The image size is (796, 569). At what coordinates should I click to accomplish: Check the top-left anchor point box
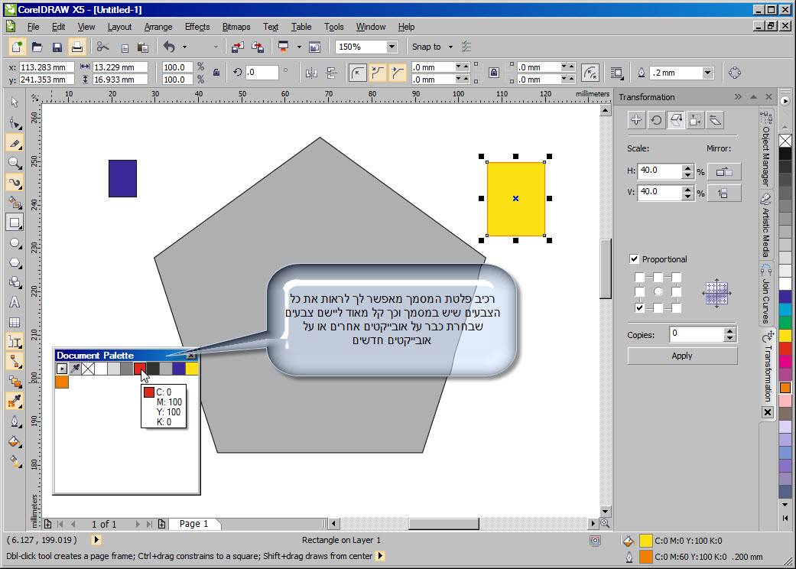coord(640,277)
